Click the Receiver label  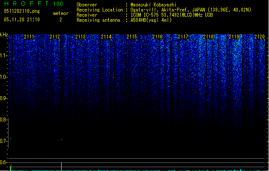pyautogui.click(x=87, y=15)
